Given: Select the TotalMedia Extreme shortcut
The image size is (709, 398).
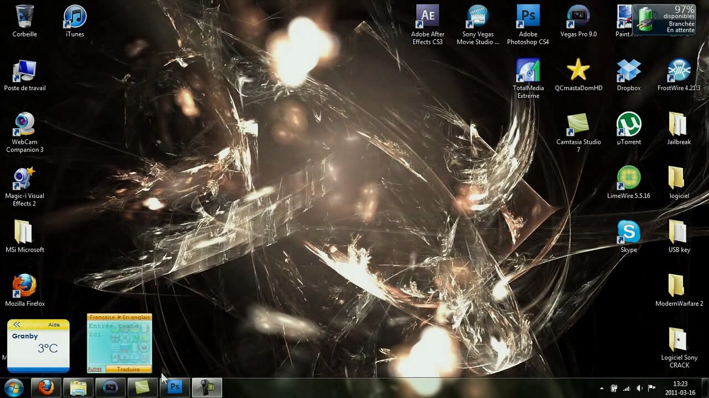Looking at the screenshot, I should 528,79.
